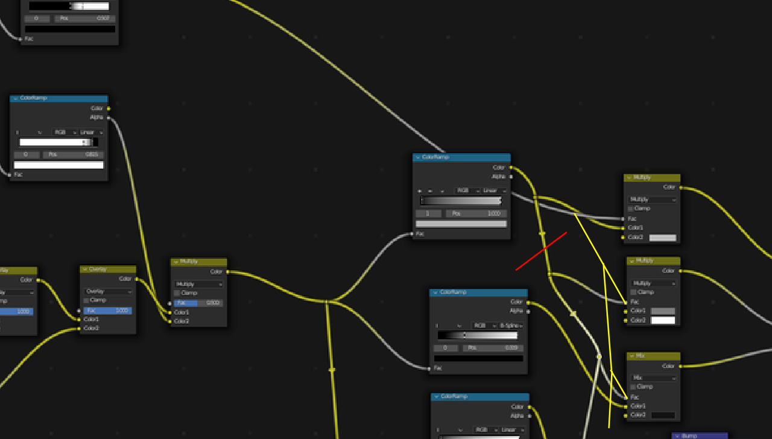The width and height of the screenshot is (772, 439).
Task: Grab Color output socket of the light-gray-field ColorRamp
Action: click(x=511, y=168)
